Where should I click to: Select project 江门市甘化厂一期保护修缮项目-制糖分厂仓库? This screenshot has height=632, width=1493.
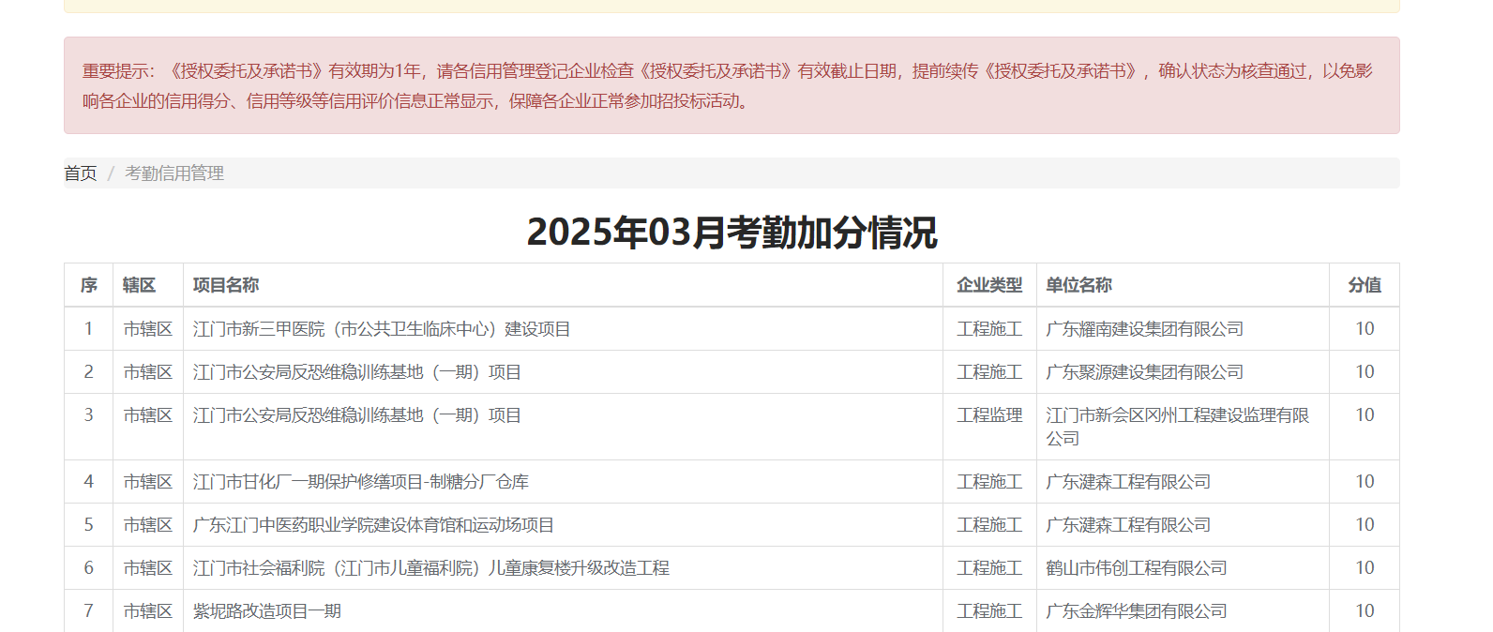(x=361, y=482)
